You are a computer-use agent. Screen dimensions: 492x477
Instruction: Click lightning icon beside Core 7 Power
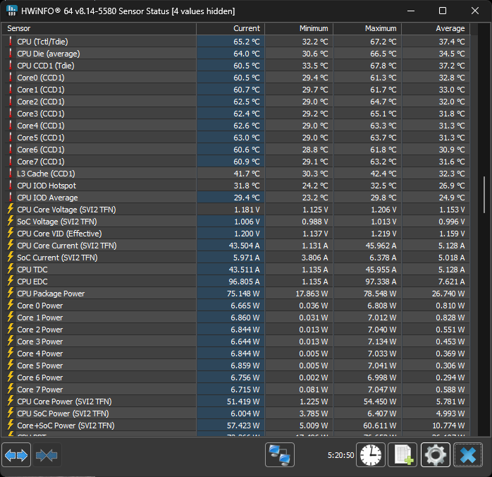11,389
